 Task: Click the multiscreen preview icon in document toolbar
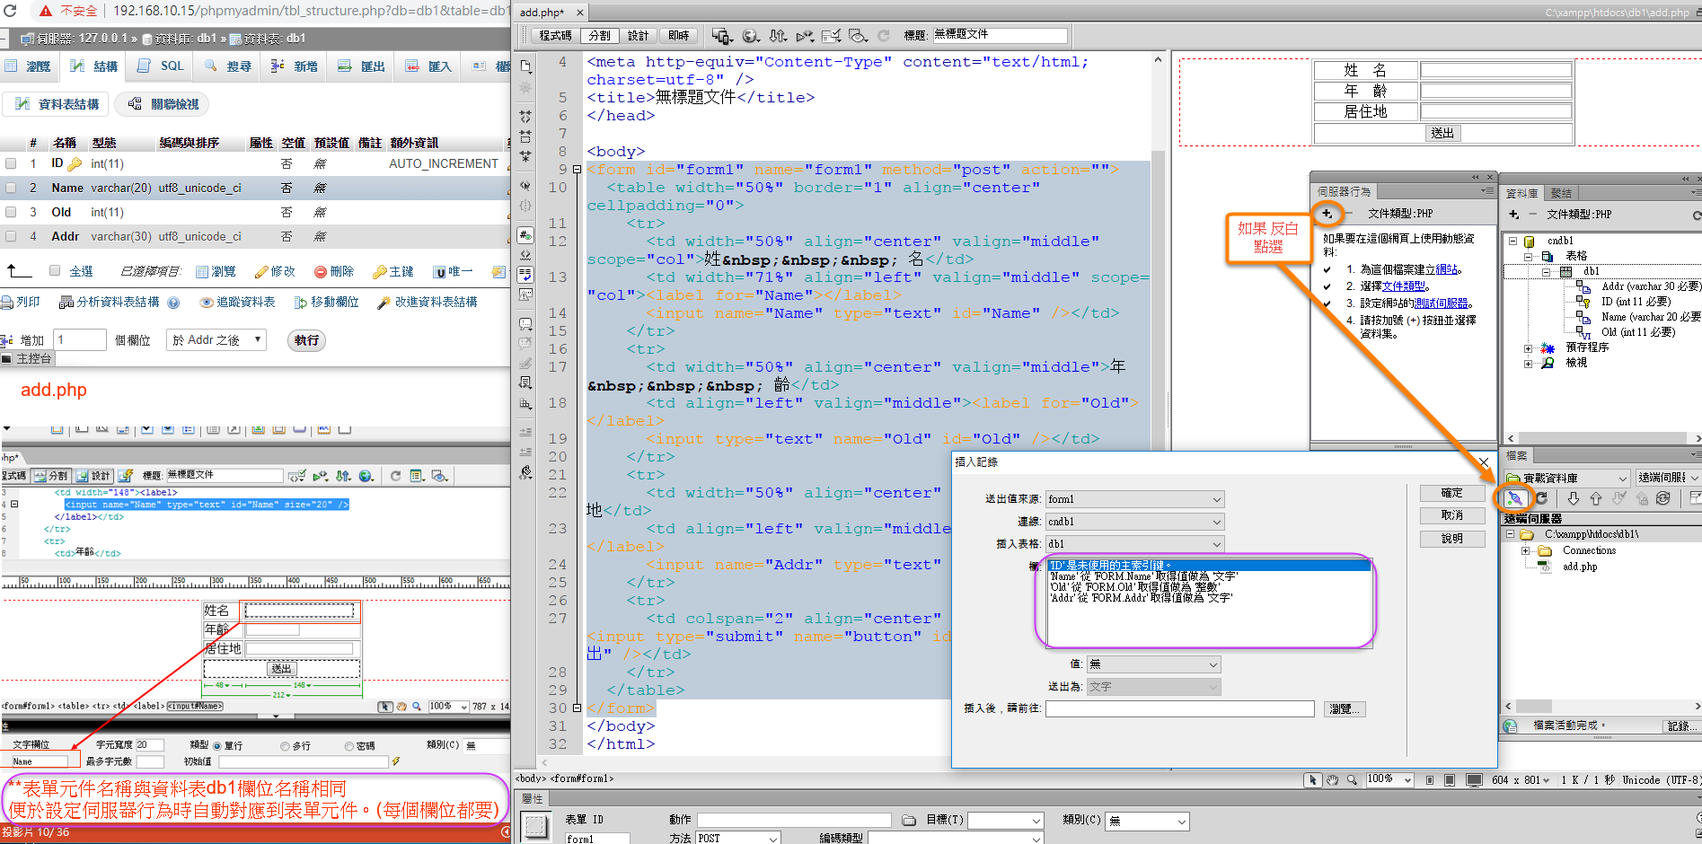(x=721, y=36)
